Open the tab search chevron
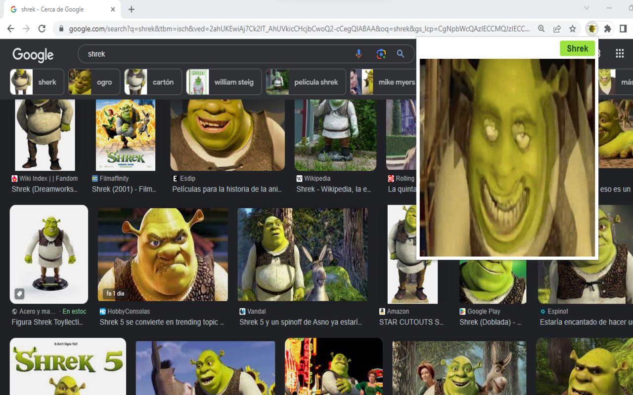 (587, 8)
